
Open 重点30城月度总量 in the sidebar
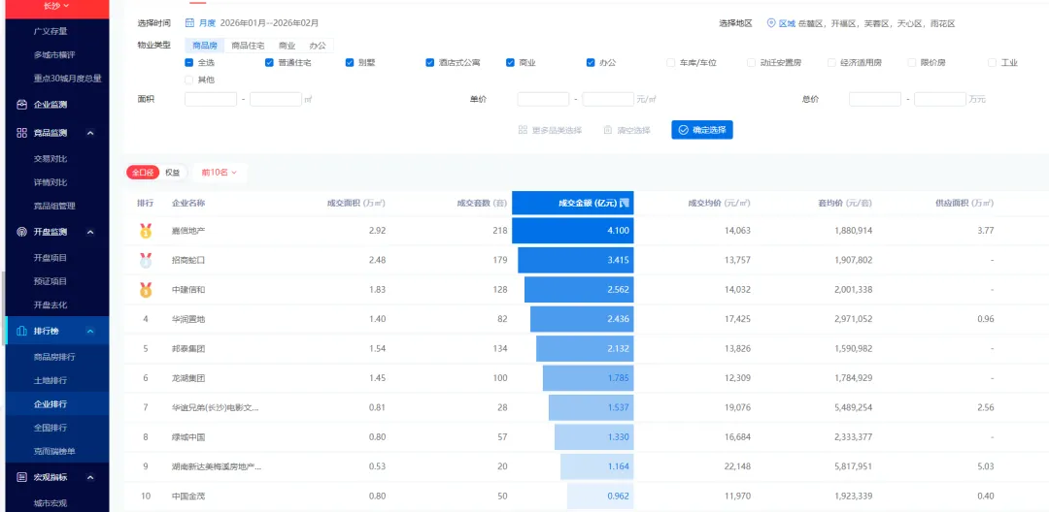[x=67, y=79]
